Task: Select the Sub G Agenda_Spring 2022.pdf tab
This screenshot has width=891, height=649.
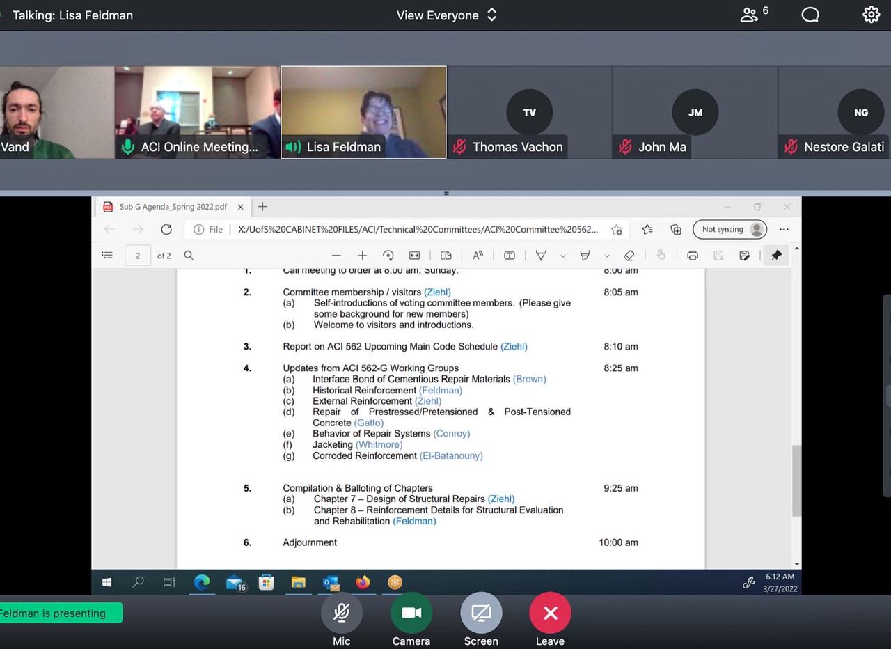Action: [173, 207]
